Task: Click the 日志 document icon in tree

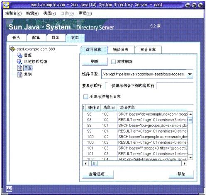Action: [x=20, y=68]
